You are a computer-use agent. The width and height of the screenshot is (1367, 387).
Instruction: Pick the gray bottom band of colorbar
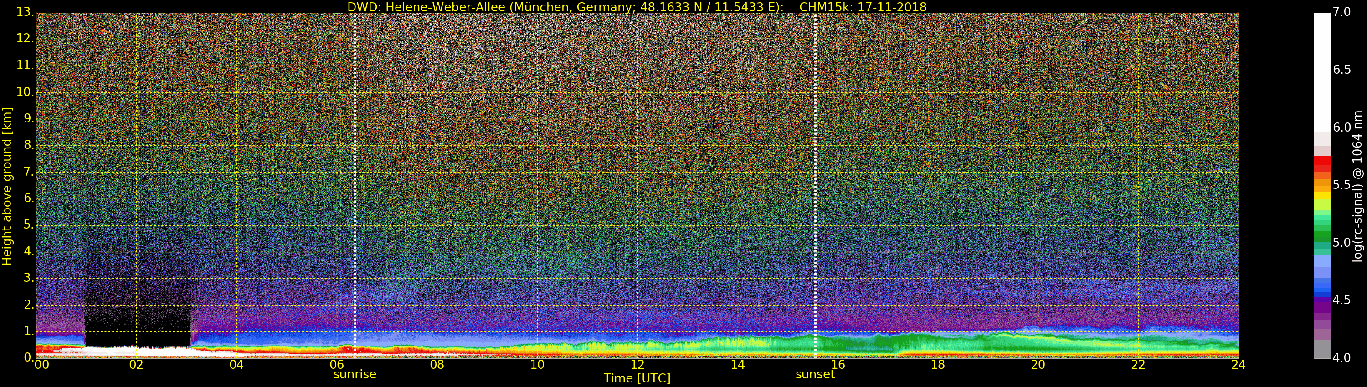[x=1322, y=349]
